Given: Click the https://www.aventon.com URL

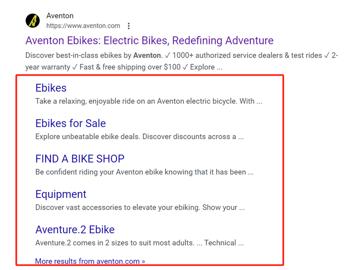Looking at the screenshot, I should [83, 26].
